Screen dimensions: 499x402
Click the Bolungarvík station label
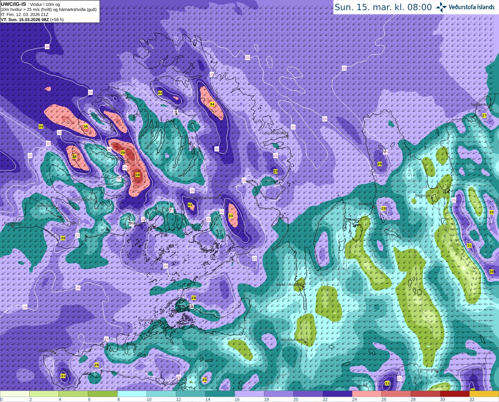(117, 95)
